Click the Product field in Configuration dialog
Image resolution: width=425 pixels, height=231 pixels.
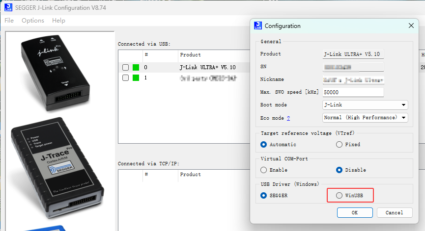point(353,54)
